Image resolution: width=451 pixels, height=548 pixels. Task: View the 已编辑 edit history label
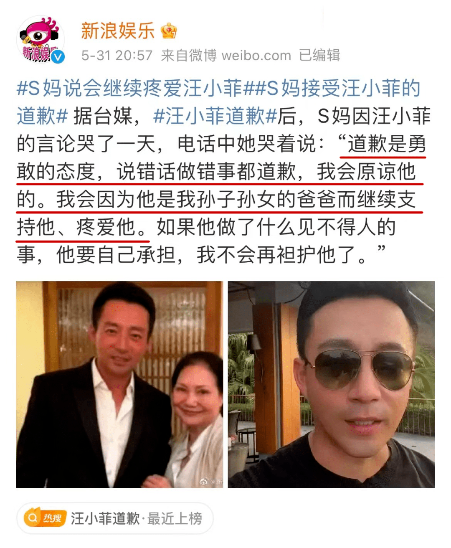pyautogui.click(x=319, y=55)
